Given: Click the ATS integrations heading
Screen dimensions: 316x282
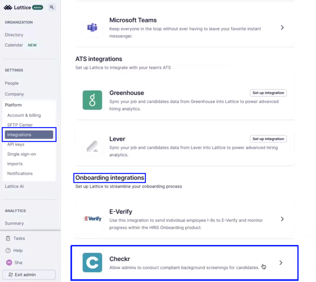Looking at the screenshot, I should pos(99,59).
